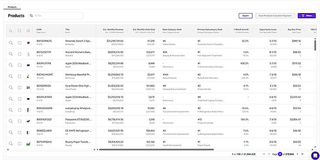Viewport: 320px width, 160px height.
Task: Sort by the ASIN column header
Action: pyautogui.click(x=39, y=30)
